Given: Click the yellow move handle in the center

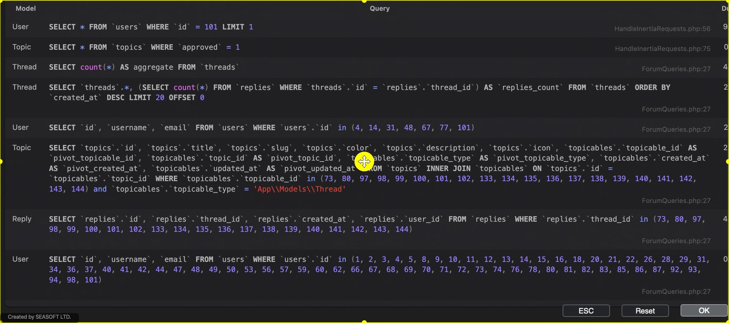Looking at the screenshot, I should pos(364,161).
